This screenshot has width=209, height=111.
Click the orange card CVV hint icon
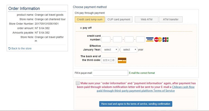click(122, 60)
